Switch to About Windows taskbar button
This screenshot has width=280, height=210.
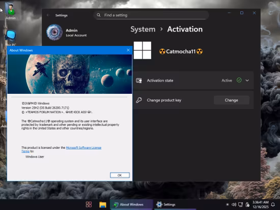click(x=131, y=204)
